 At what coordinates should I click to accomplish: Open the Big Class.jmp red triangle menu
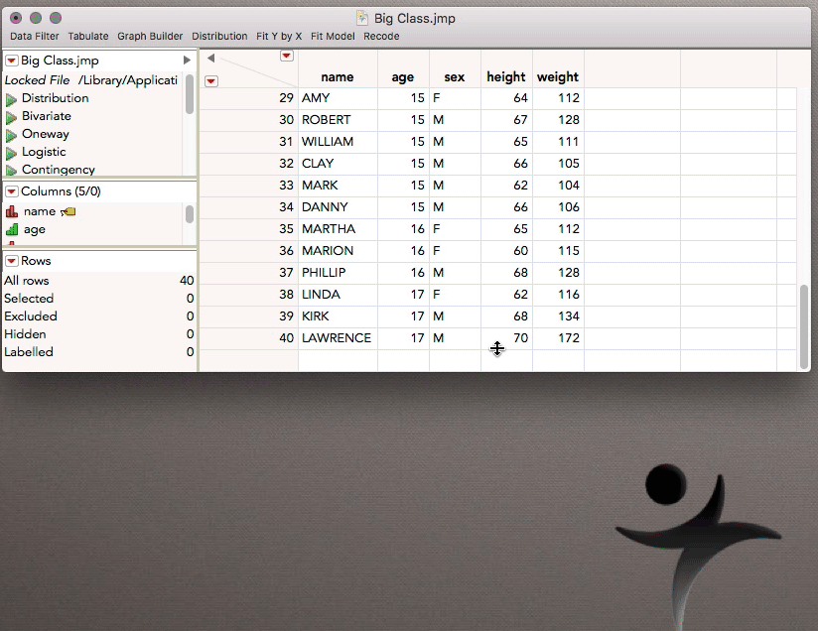tap(11, 60)
